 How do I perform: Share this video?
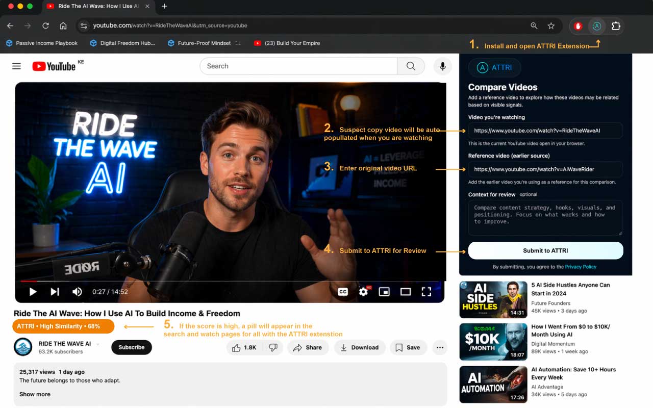coord(308,347)
